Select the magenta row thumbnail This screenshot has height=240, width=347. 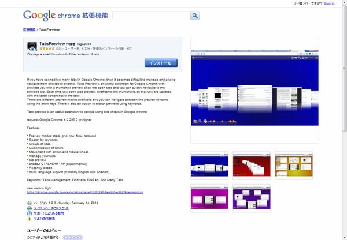209,198
